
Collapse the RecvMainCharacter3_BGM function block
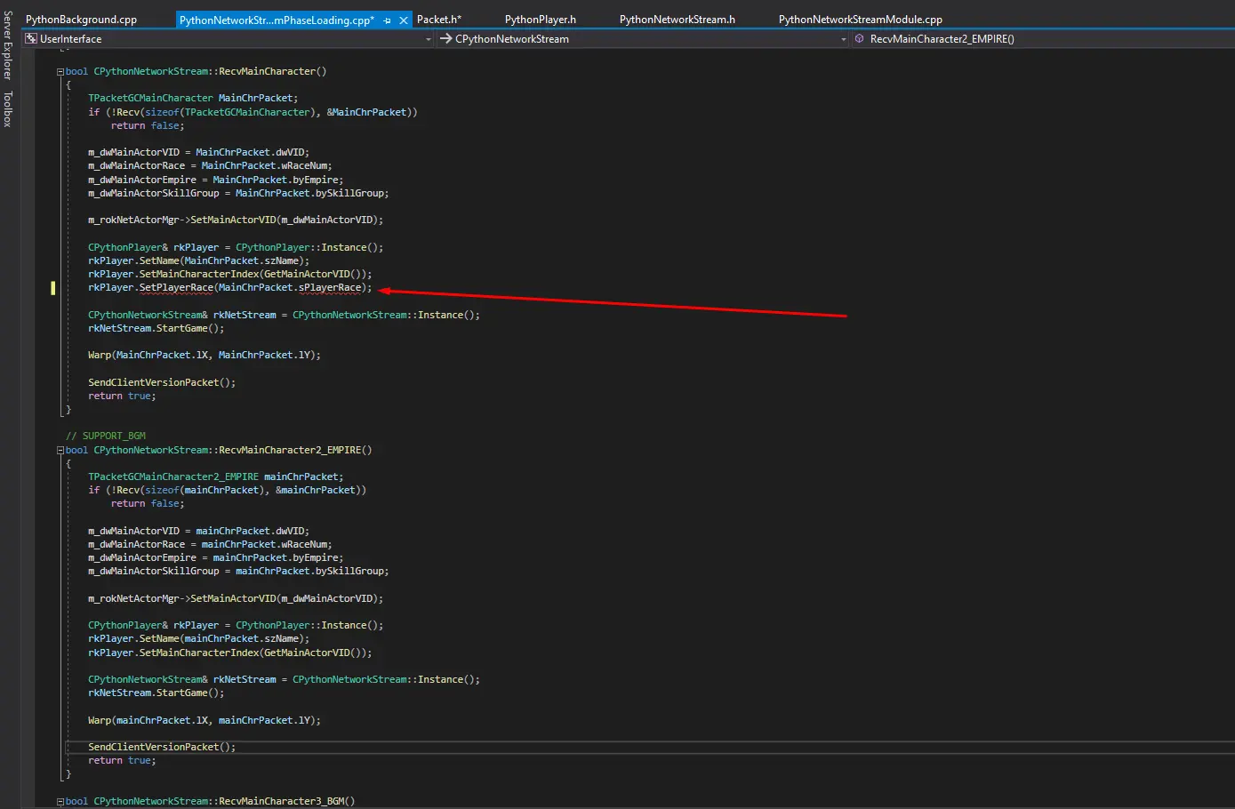(x=60, y=802)
